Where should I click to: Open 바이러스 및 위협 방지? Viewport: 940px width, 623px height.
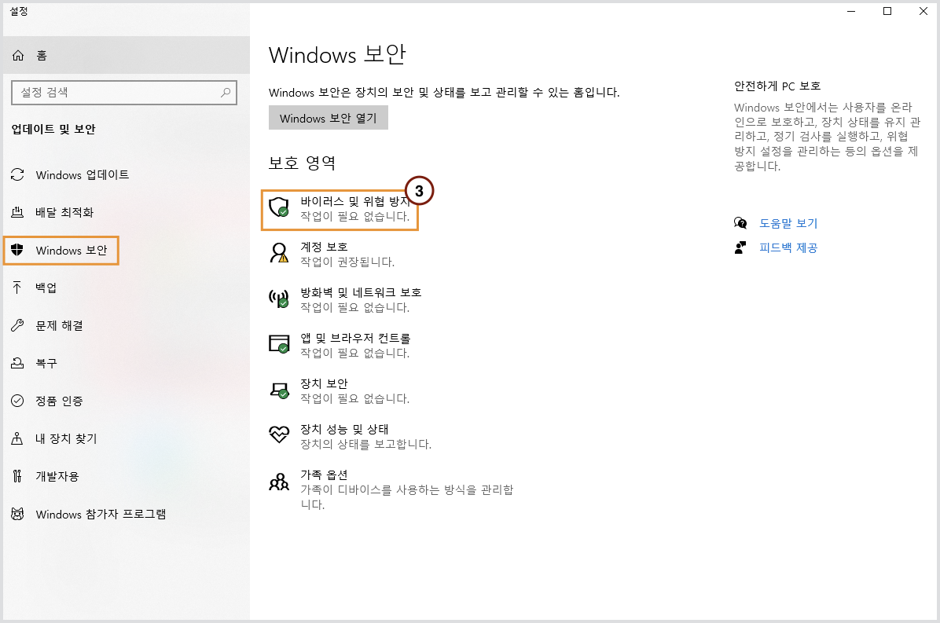pyautogui.click(x=340, y=210)
